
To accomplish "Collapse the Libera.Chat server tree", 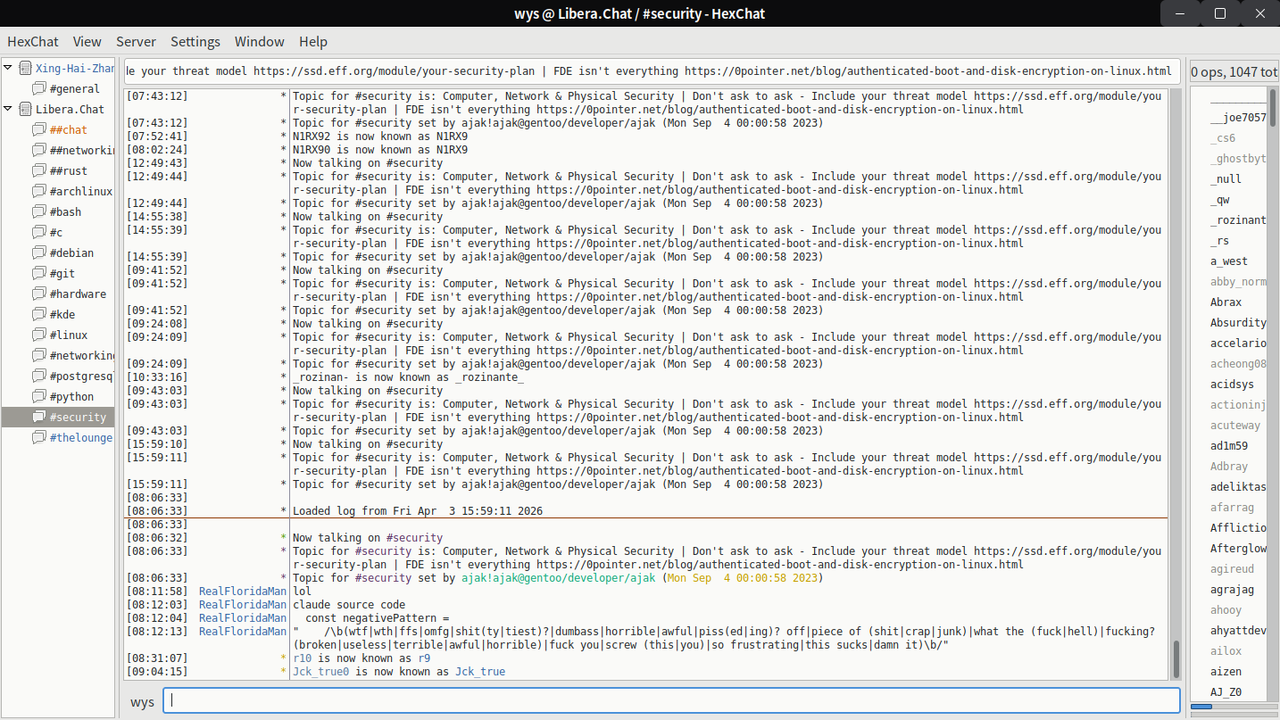I will click(x=9, y=109).
